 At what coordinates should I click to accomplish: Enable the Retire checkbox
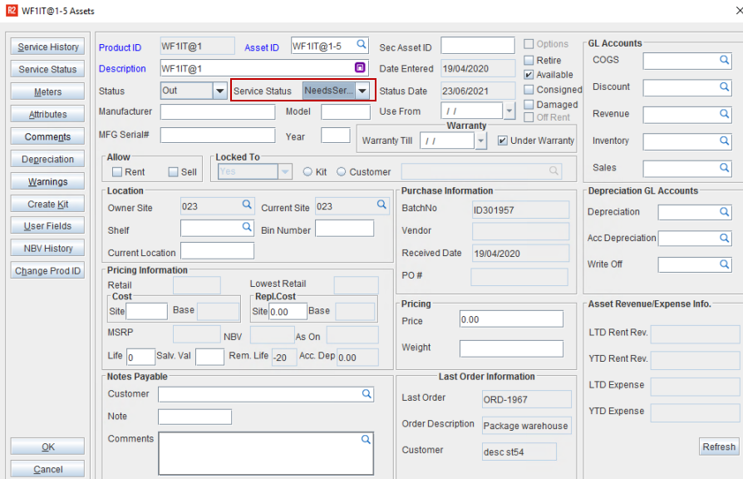click(x=529, y=61)
